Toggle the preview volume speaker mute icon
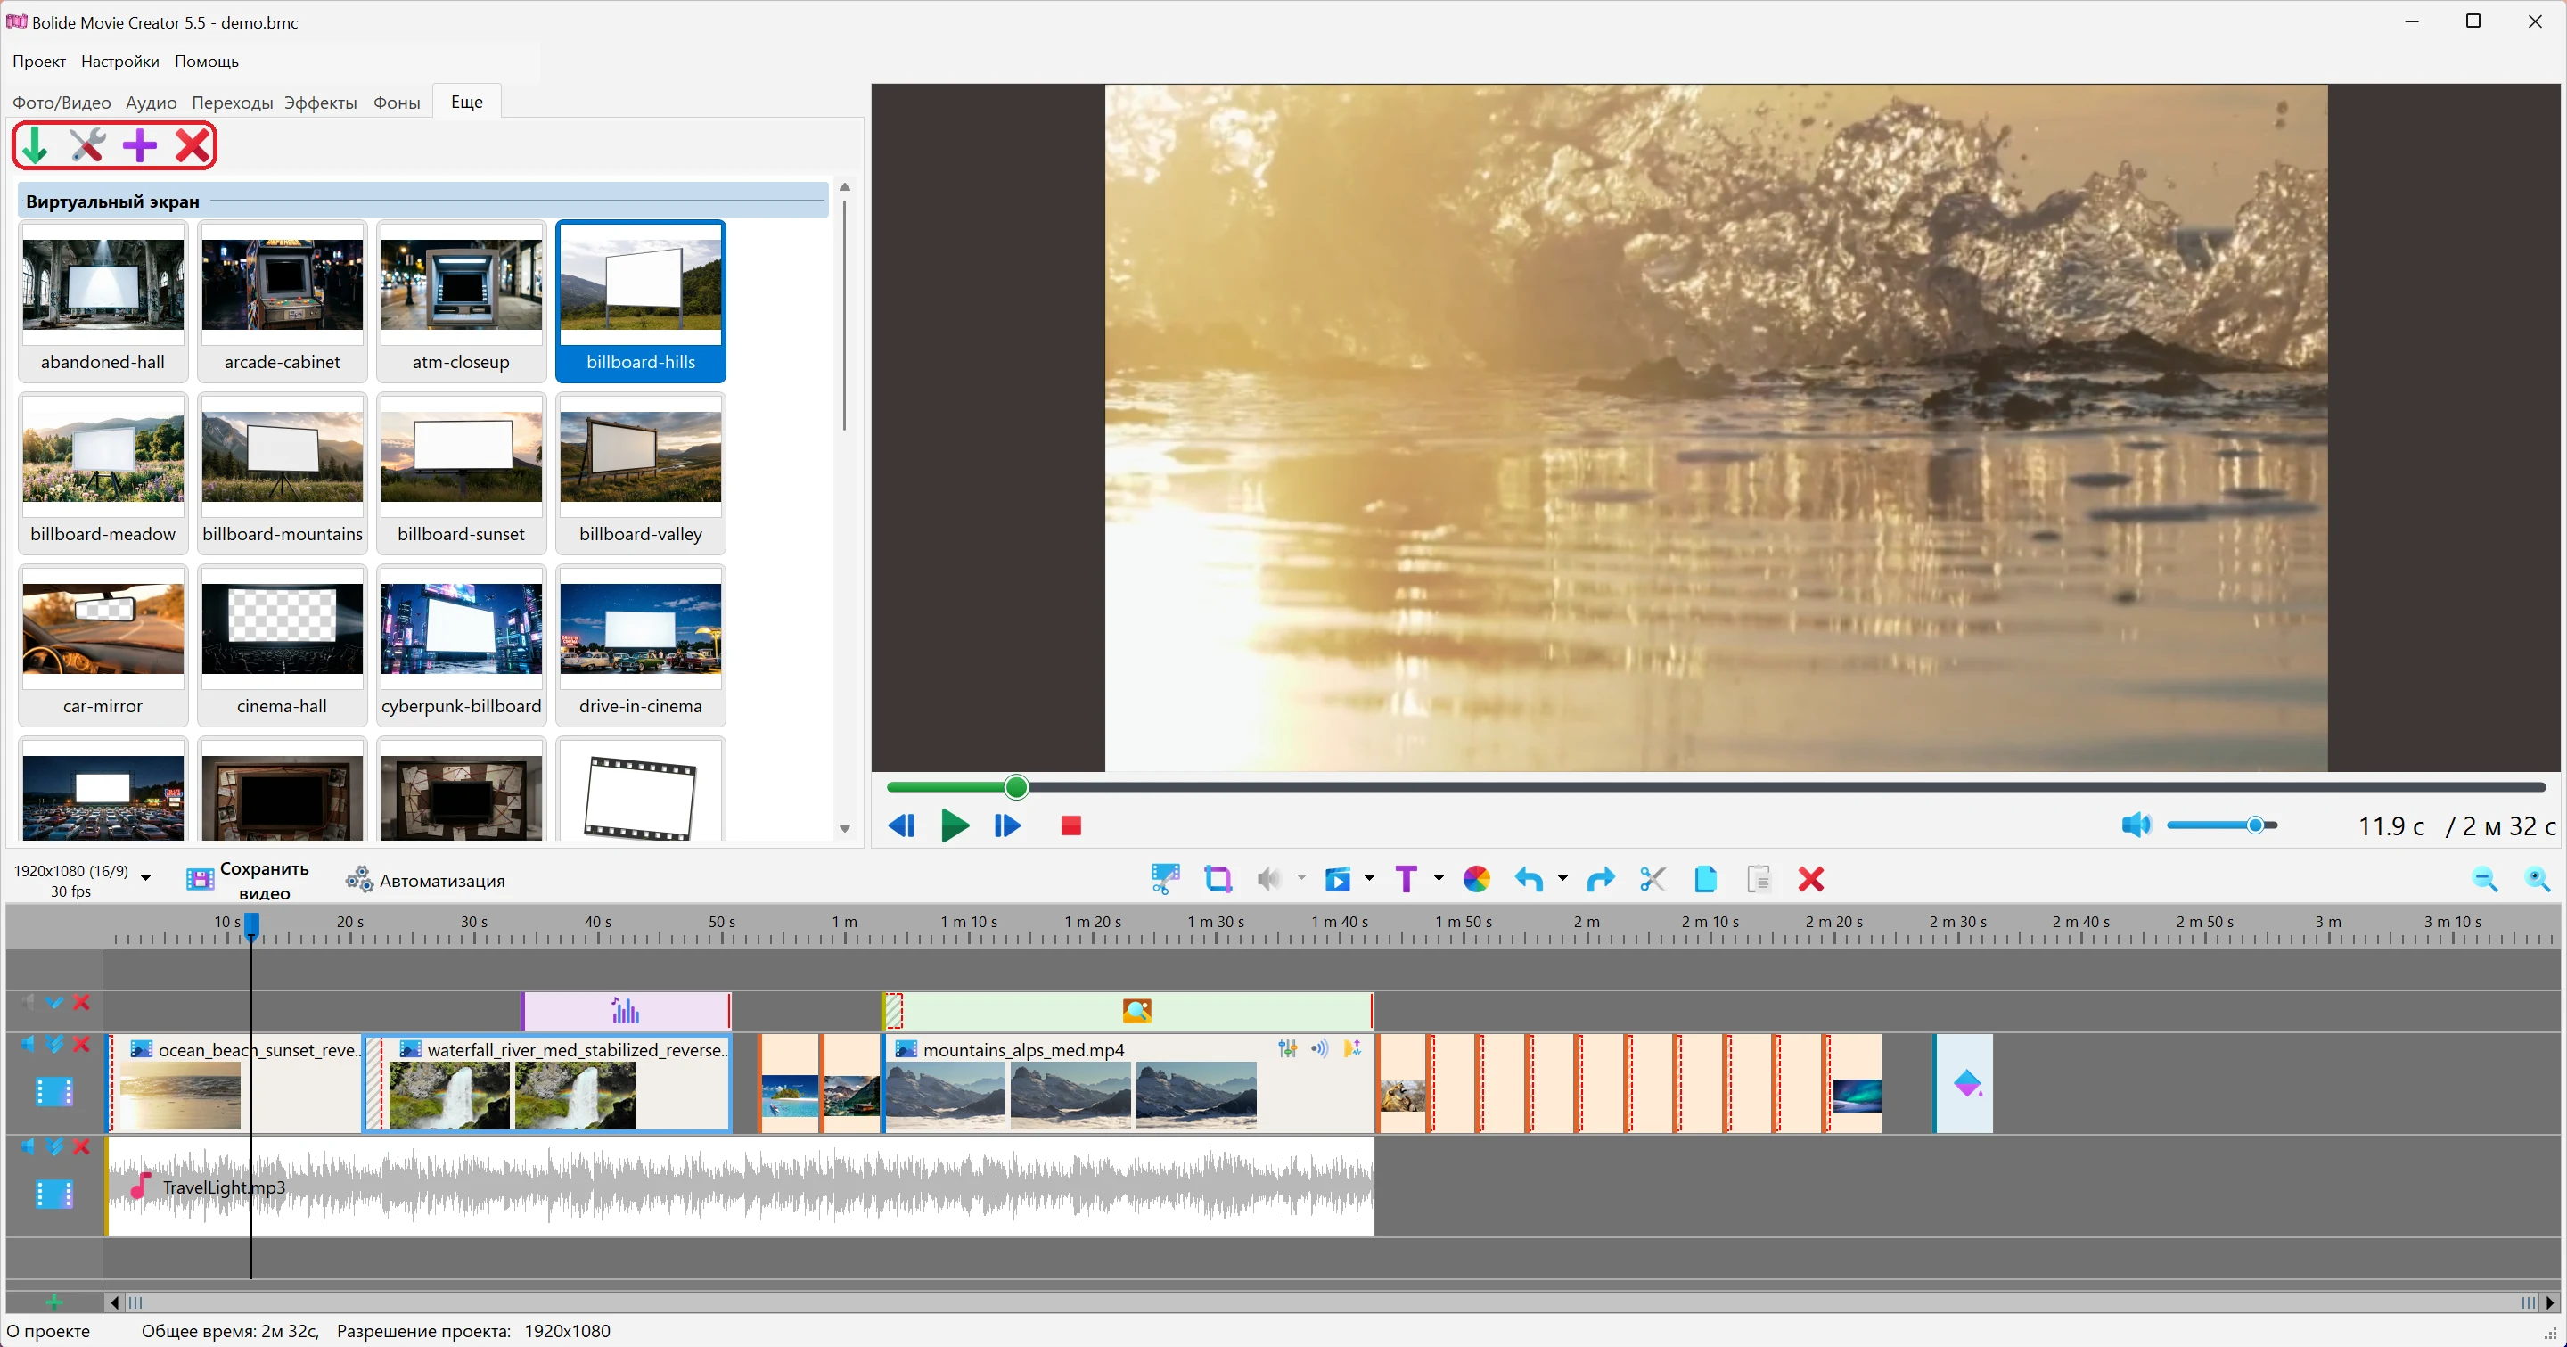Screen dimensions: 2567x1347 [x=2136, y=825]
